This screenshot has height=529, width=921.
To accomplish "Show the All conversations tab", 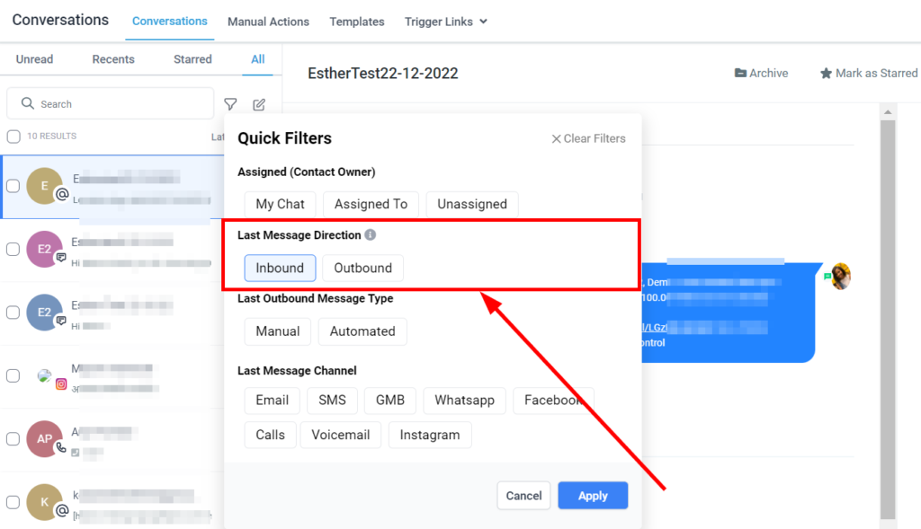I will pos(258,59).
